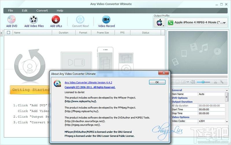Click the http://ffmpeg.mplayerhq.hu/ text

(82, 111)
